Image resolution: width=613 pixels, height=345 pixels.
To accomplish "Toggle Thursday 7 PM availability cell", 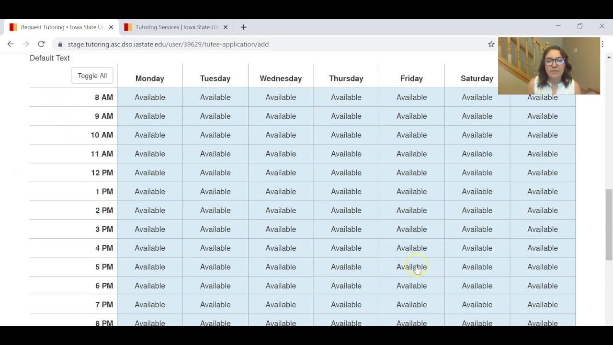I will [x=346, y=305].
